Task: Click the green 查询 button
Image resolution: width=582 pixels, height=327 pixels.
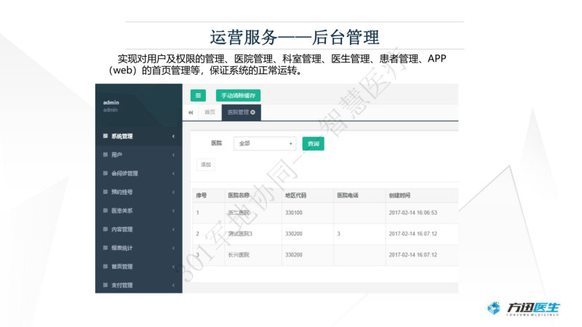Action: 314,143
